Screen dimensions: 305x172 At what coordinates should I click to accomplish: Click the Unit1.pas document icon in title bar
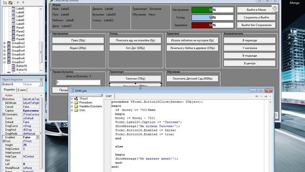pyautogui.click(x=72, y=91)
